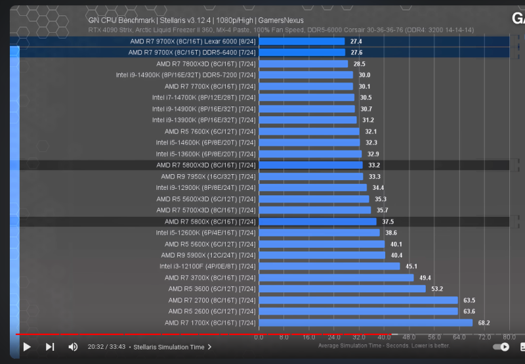
Task: Click the AMD R7 7700X label
Action: coord(210,87)
